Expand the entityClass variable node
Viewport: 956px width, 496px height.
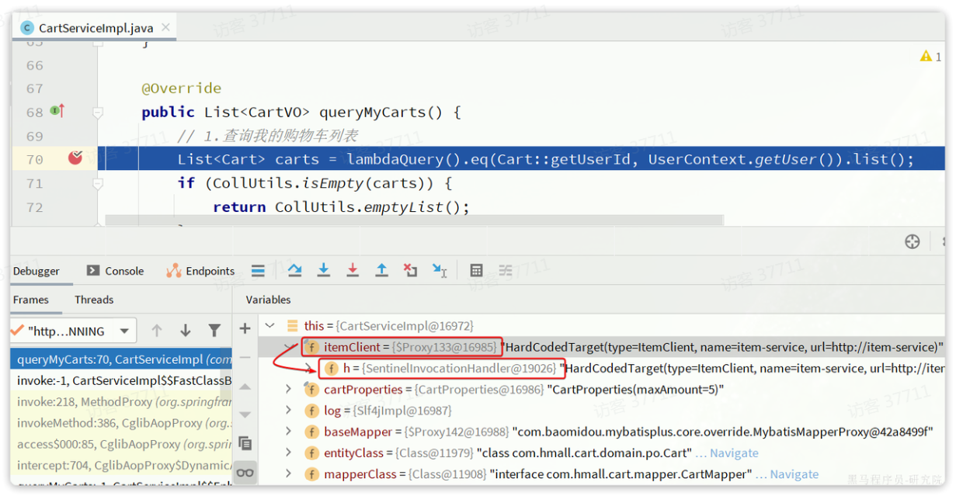(x=289, y=452)
